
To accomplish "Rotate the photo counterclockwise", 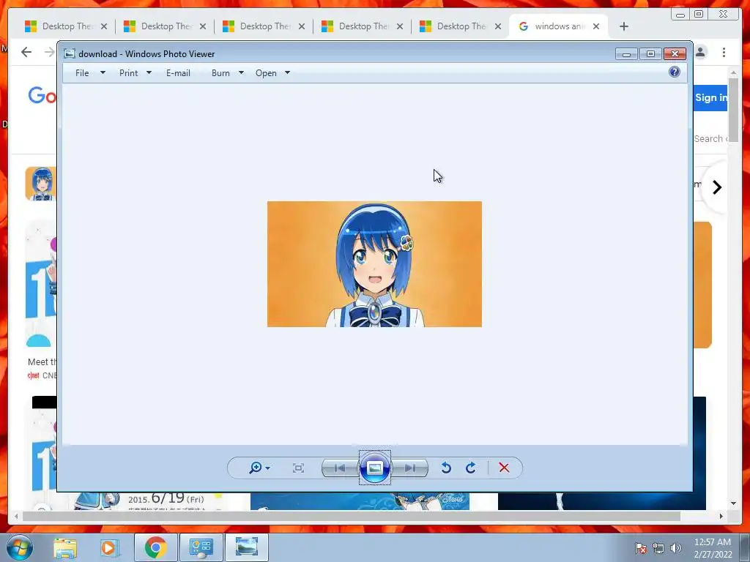I will pos(446,468).
